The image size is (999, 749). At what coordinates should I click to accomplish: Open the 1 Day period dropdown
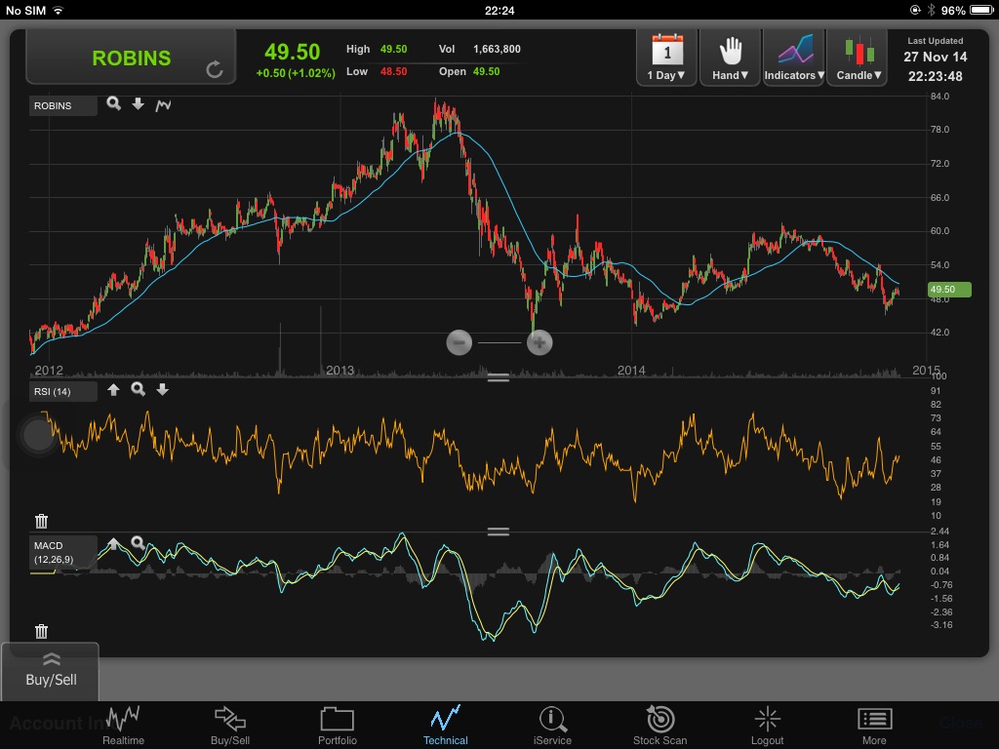[667, 58]
